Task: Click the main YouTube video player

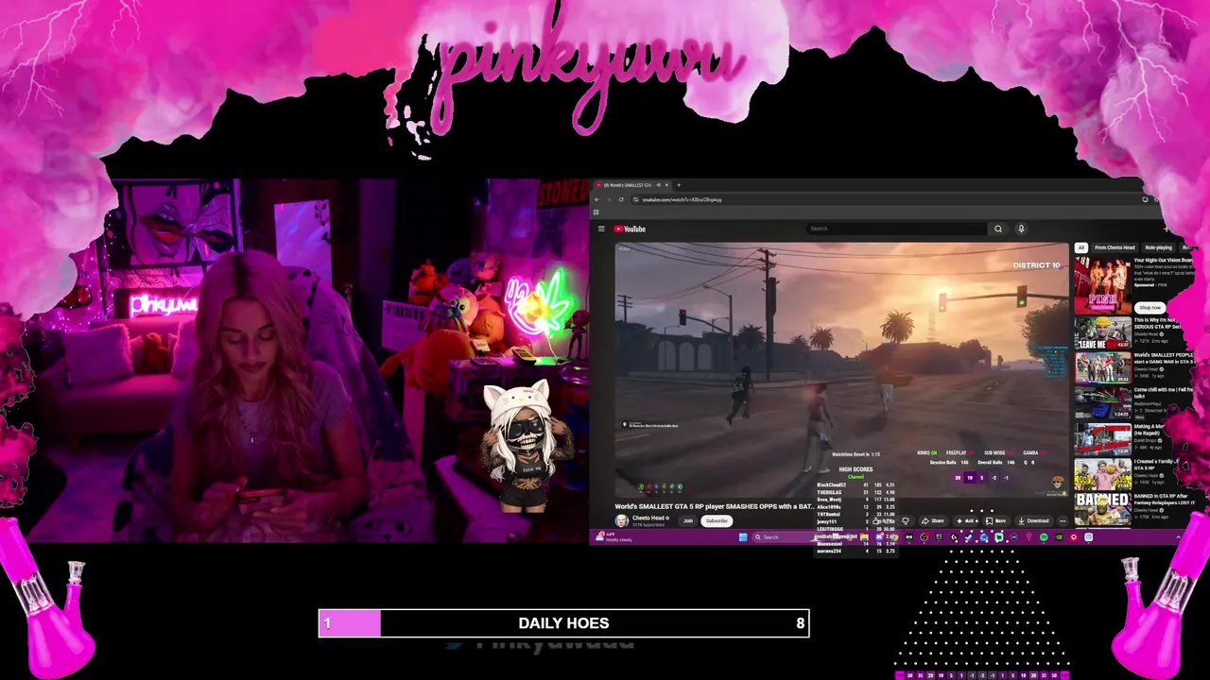Action: [841, 370]
